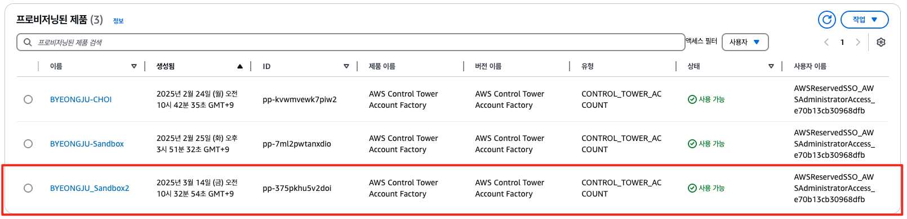Screen dimensions: 907x219
Task: Click the 2025년 2월 24일 creation date
Action: click(197, 99)
